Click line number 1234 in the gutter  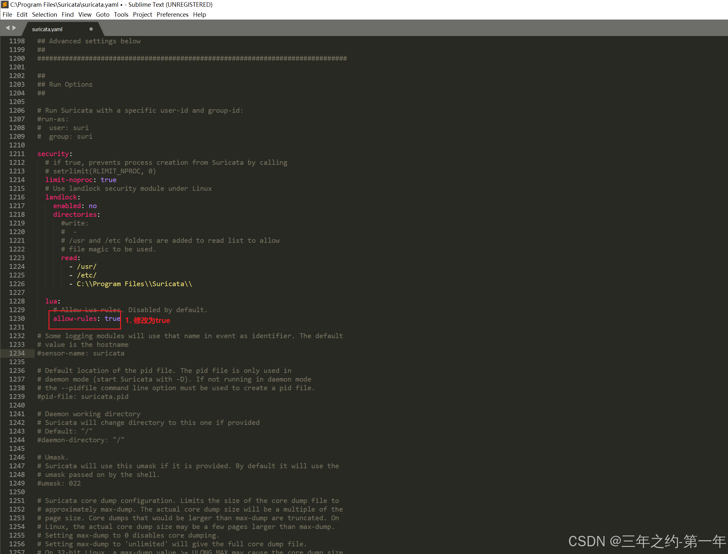click(x=17, y=353)
